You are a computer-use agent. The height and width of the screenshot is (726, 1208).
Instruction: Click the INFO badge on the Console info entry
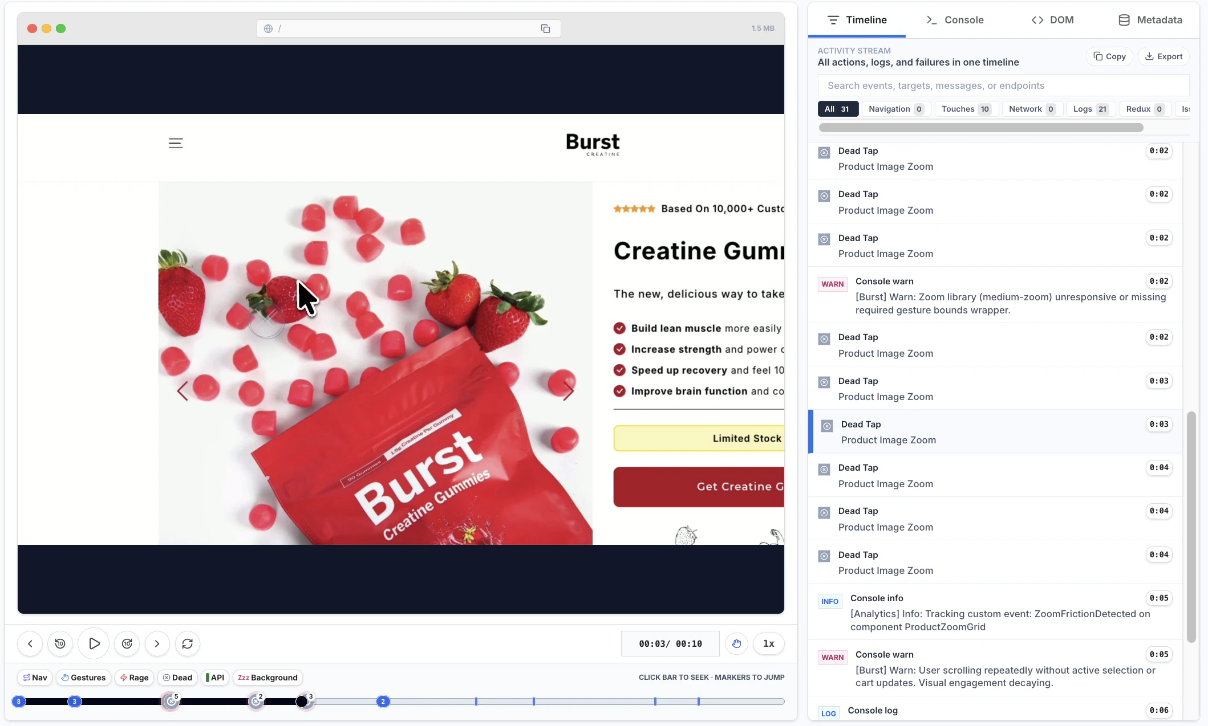pos(829,601)
